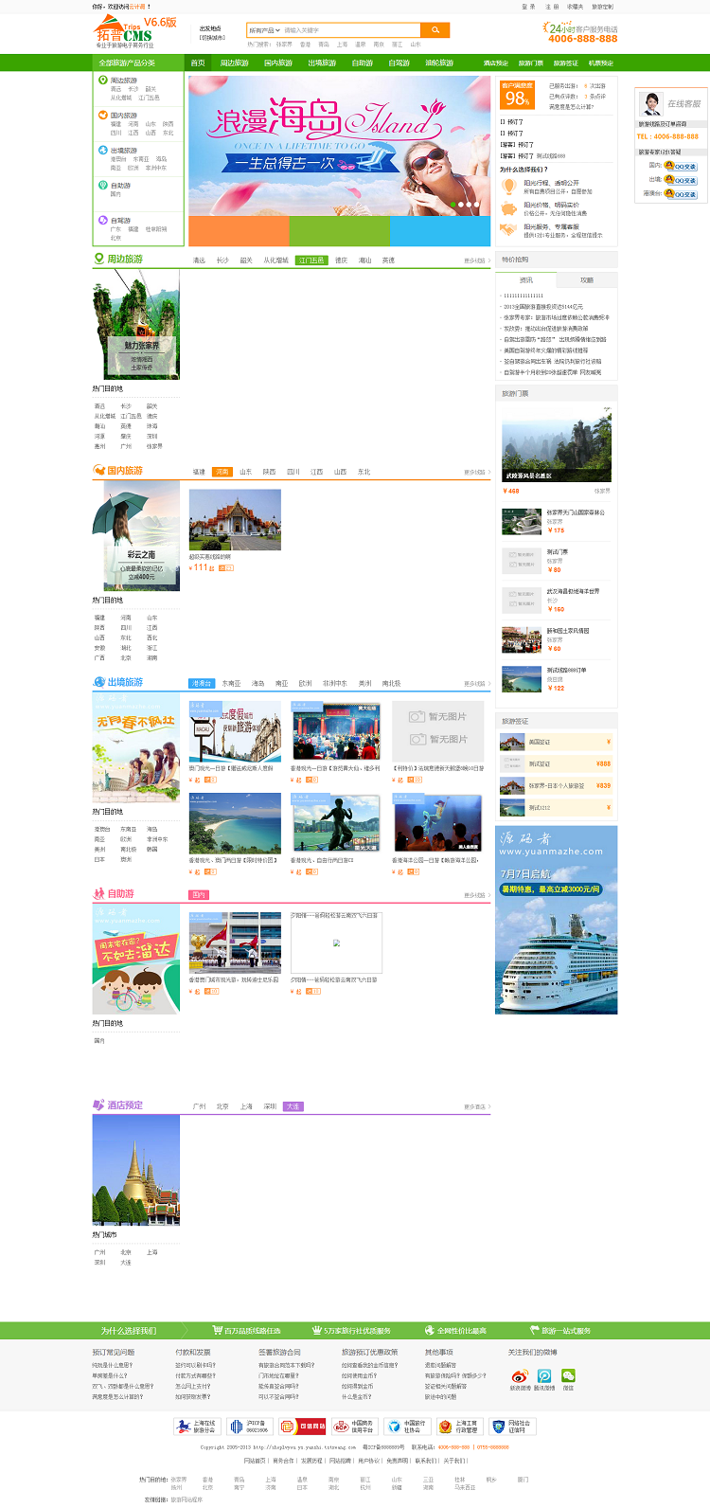This screenshot has width=710, height=1508.
Task: Open 出境旅游 in the green navigation bar
Action: click(322, 63)
